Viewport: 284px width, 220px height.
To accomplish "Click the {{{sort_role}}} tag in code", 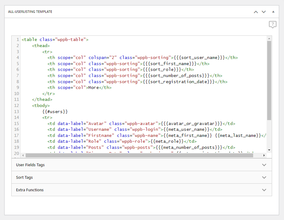I will pyautogui.click(x=162, y=70).
